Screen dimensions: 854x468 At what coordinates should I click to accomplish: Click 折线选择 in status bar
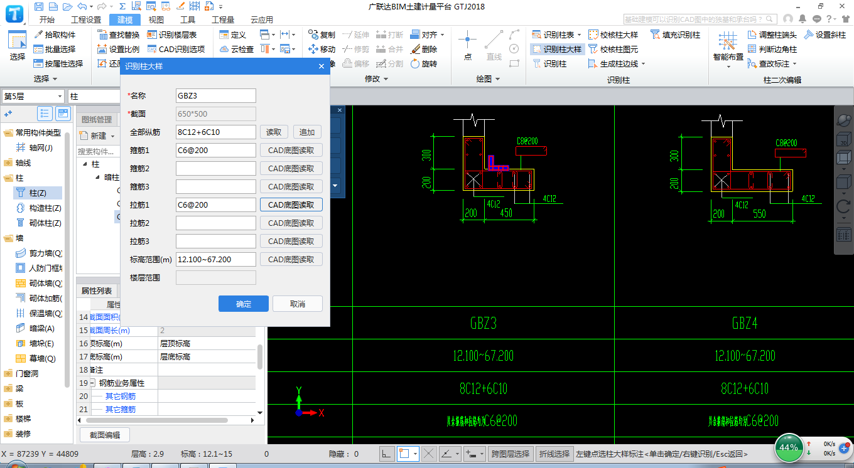[x=554, y=453]
